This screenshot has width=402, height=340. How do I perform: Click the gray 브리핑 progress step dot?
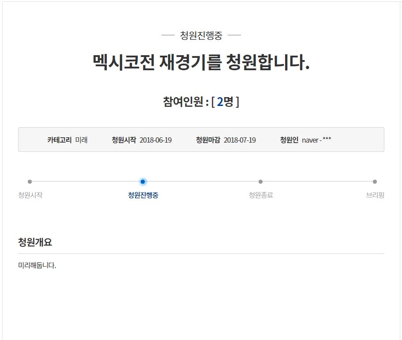pyautogui.click(x=375, y=181)
